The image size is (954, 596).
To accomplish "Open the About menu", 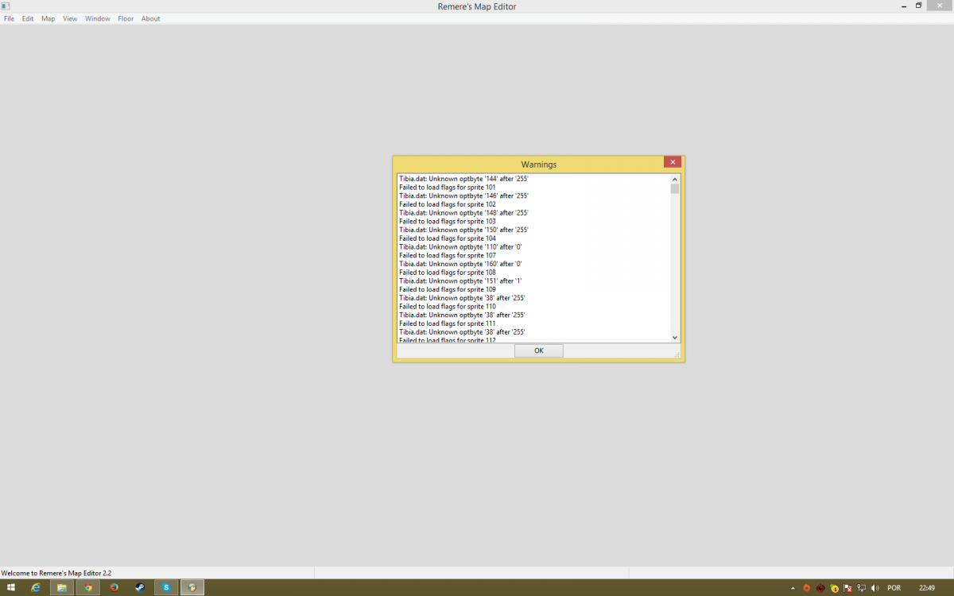I will [x=151, y=19].
